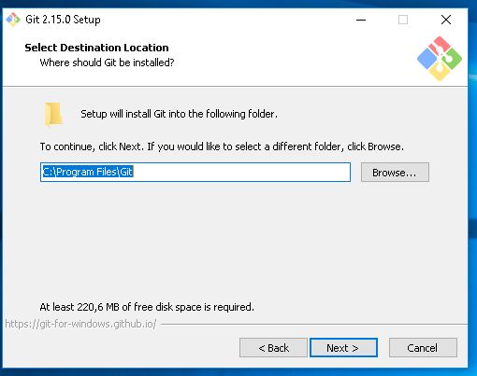This screenshot has width=477, height=376.
Task: Click 'Where should Git be installed?' text
Action: [107, 63]
